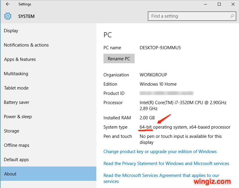
Task: Click the Rename PC button
Action: coord(119,58)
